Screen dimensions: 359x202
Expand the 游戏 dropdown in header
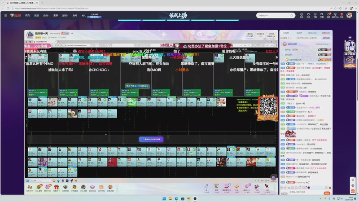coord(65,15)
